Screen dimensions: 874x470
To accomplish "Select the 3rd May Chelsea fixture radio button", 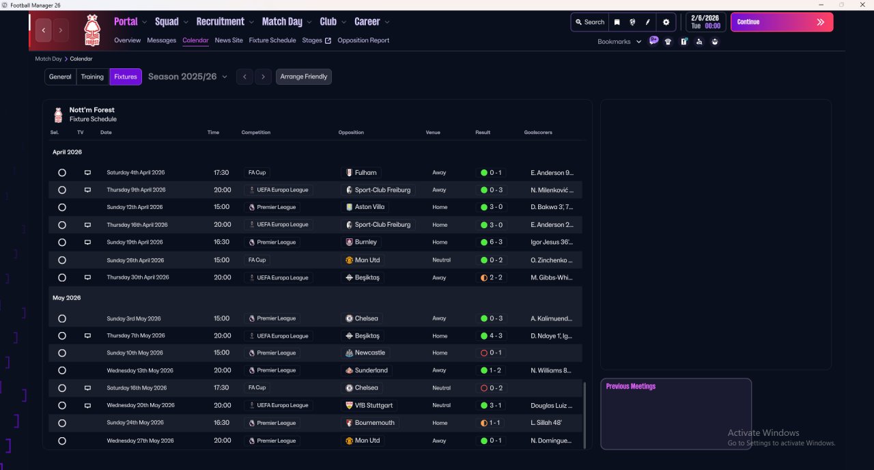I will pyautogui.click(x=62, y=318).
